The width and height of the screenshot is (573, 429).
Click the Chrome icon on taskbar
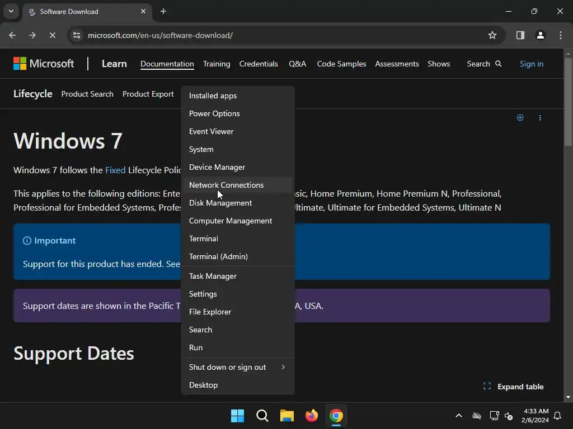pyautogui.click(x=336, y=416)
